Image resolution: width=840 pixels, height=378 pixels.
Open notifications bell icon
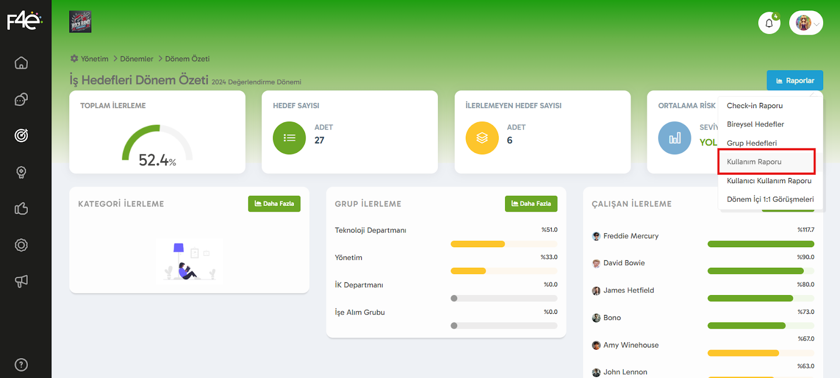769,23
